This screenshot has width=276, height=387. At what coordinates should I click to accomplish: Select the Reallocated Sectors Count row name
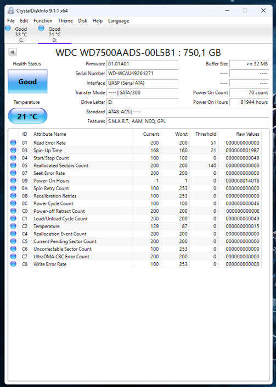[61, 165]
